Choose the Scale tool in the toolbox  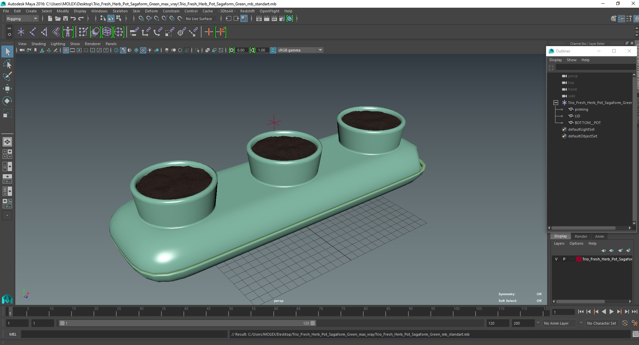[x=7, y=113]
